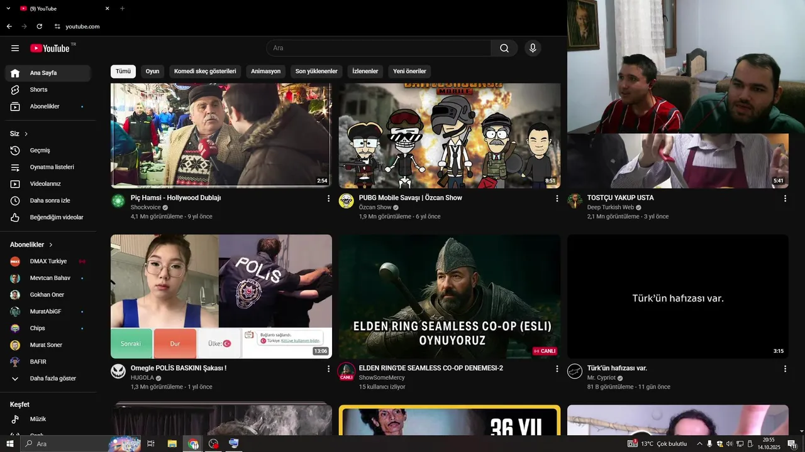Open Shorts from the sidebar

(x=48, y=90)
